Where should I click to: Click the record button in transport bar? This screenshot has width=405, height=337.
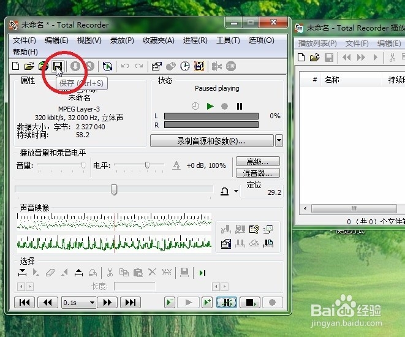click(272, 303)
